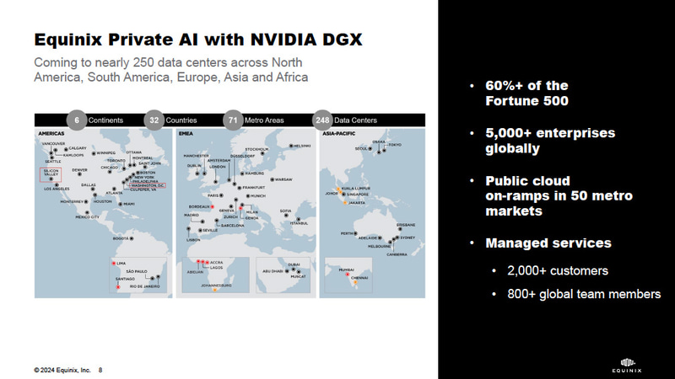Click the 'Sofia' city label
Image resolution: width=675 pixels, height=379 pixels.
click(285, 211)
